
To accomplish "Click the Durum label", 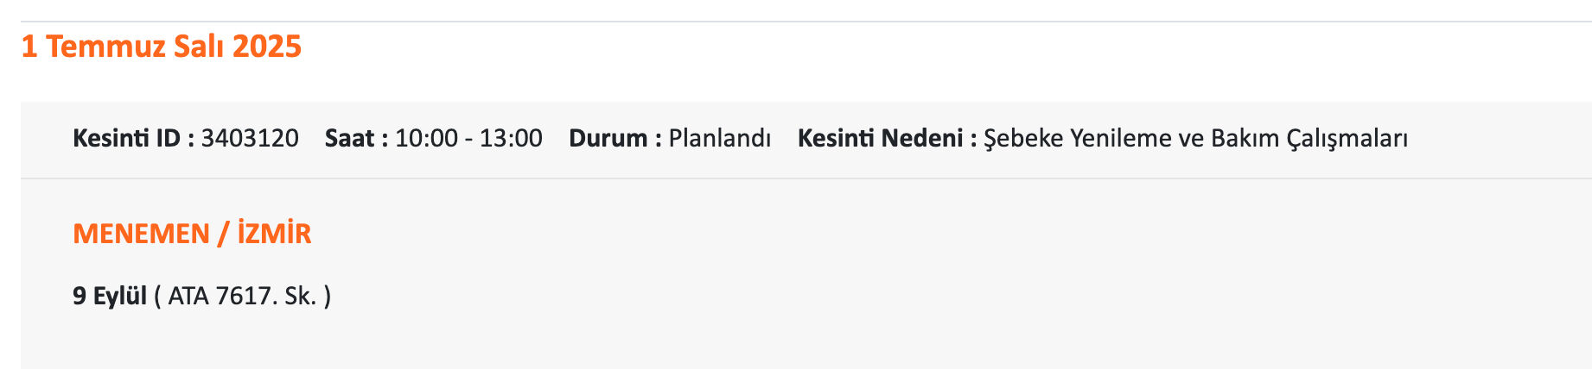I will point(615,138).
